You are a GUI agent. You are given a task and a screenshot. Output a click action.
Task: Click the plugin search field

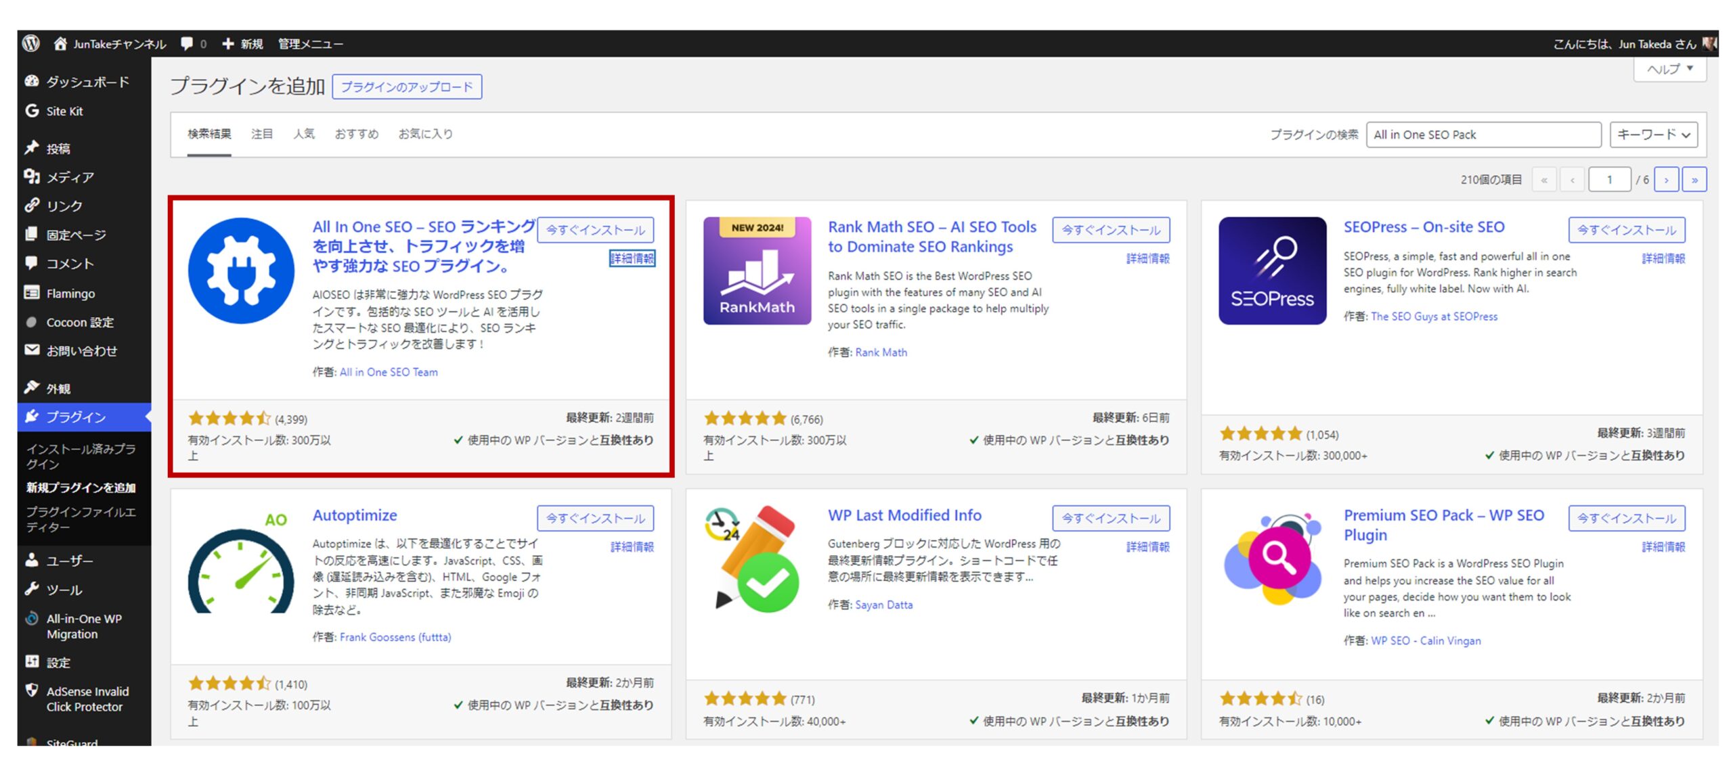(1484, 135)
